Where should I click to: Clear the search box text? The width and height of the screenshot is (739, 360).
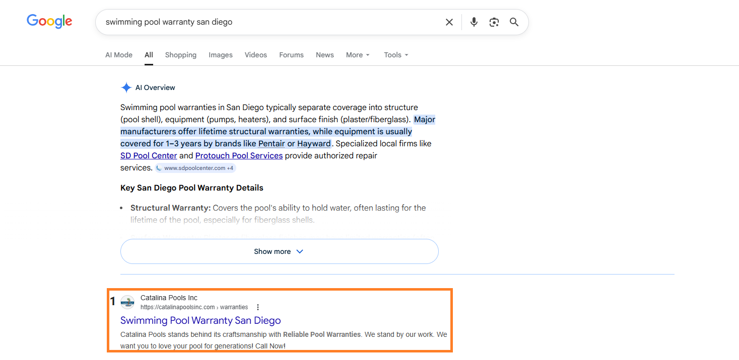tap(449, 22)
